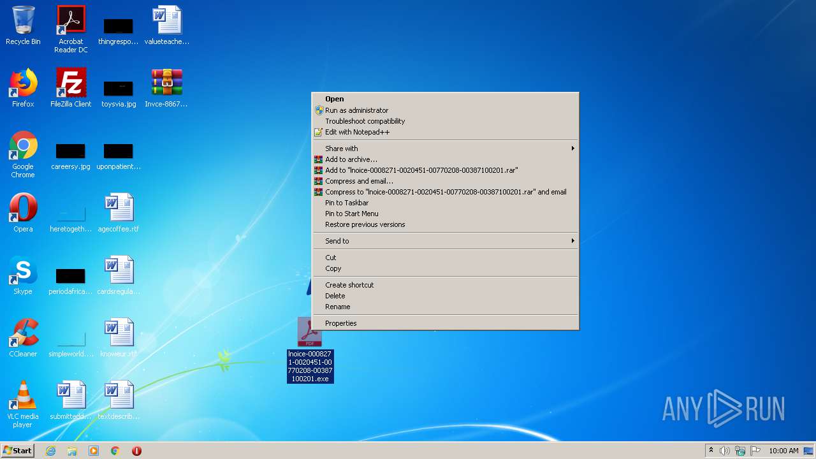
Task: Select the Inoice exe file on desktop
Action: (x=310, y=350)
